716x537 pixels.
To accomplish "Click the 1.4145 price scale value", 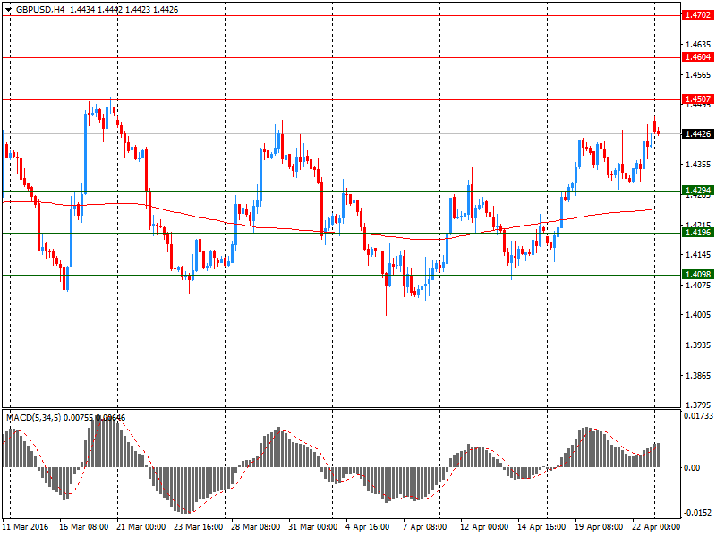I will tap(698, 255).
